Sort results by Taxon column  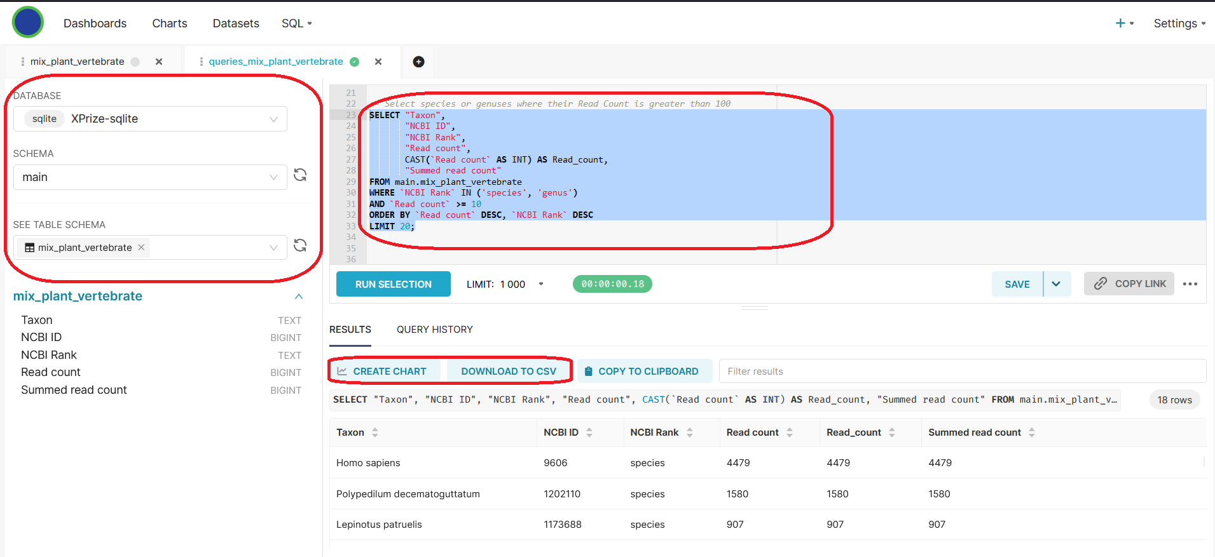click(x=375, y=433)
